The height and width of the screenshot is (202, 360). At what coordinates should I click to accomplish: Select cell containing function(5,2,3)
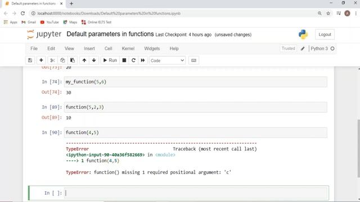[x=196, y=107]
